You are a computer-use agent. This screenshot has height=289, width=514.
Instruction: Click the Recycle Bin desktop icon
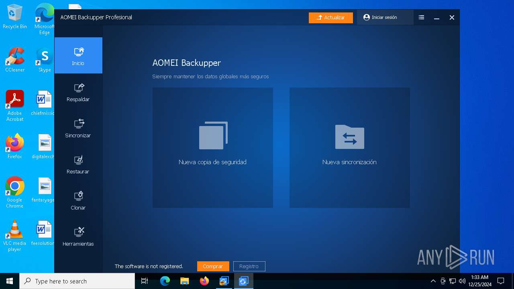[x=15, y=17]
